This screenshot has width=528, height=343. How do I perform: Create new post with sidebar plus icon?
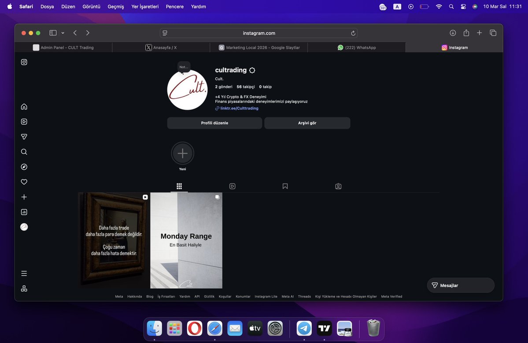(24, 197)
